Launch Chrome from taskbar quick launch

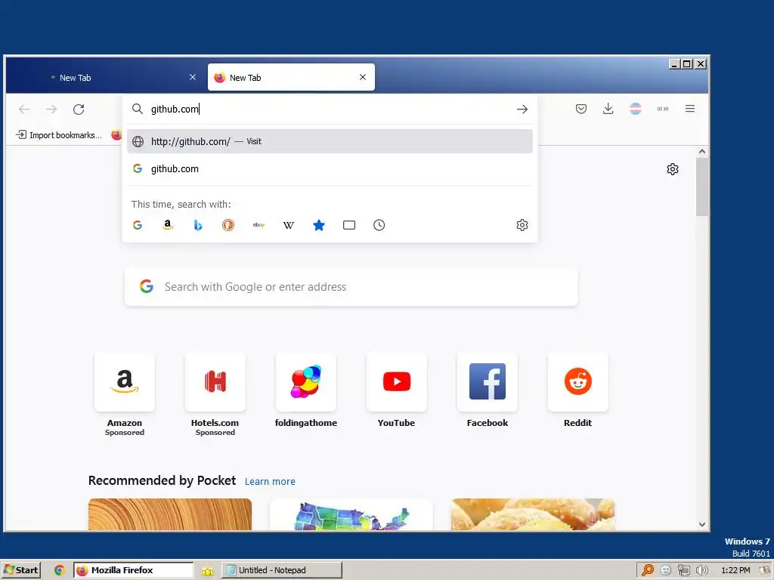click(x=60, y=570)
